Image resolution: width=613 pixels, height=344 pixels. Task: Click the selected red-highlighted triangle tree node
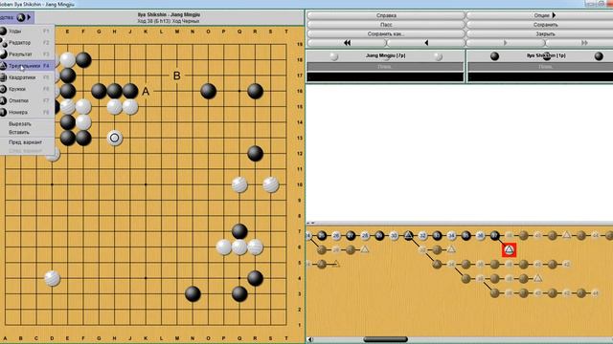pos(509,249)
